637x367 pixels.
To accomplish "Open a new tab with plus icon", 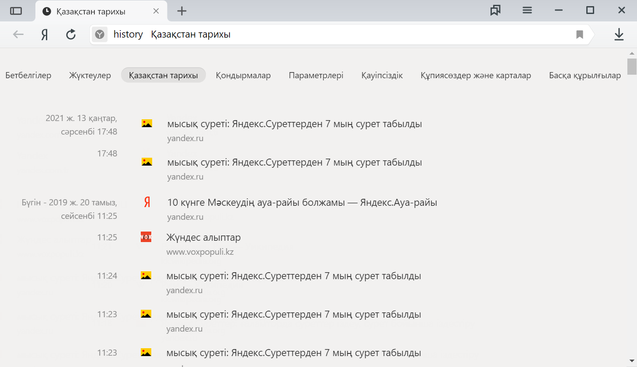I will (x=182, y=11).
